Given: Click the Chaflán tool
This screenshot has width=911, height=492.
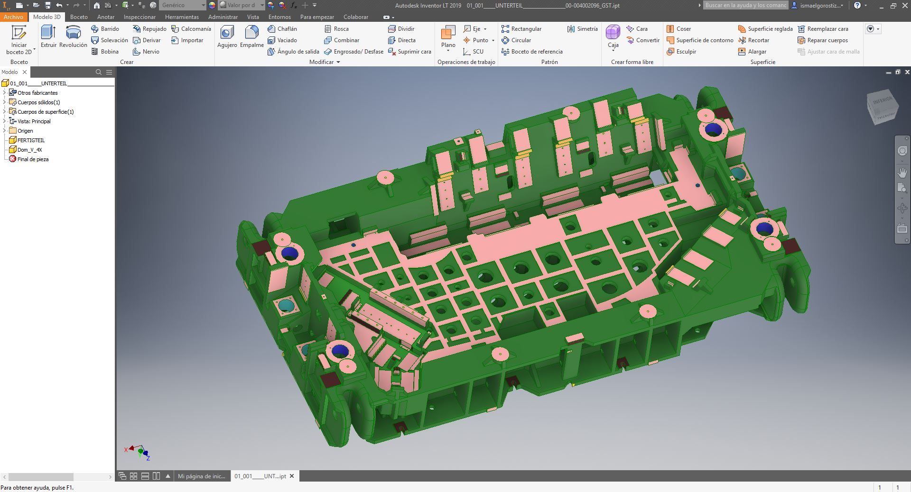Looking at the screenshot, I should click(282, 29).
